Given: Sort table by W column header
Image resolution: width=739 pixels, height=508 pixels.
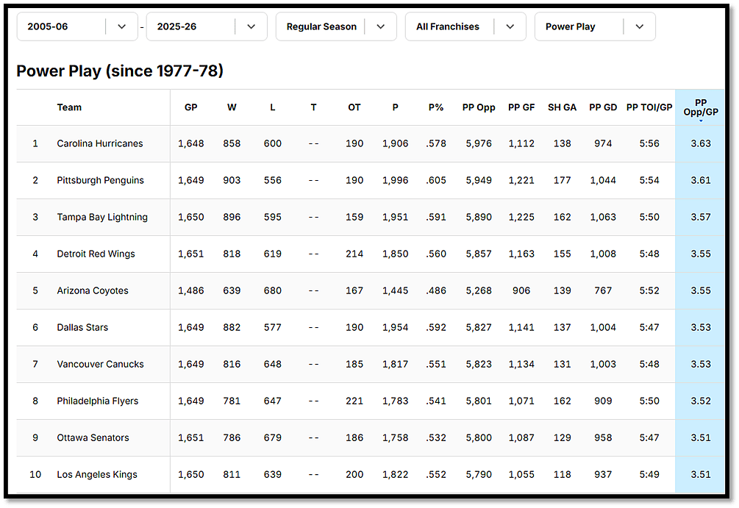Looking at the screenshot, I should pos(232,107).
